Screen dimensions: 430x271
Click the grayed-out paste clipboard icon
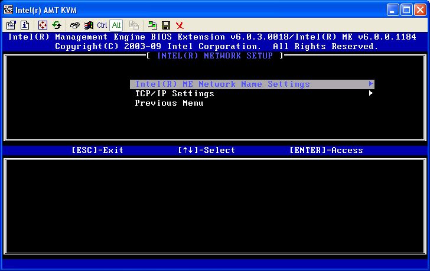[x=134, y=25]
